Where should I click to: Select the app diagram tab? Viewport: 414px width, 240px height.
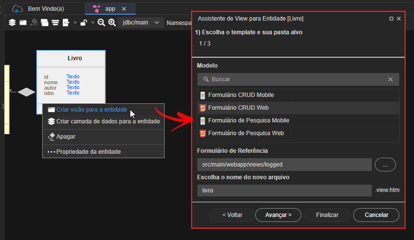pyautogui.click(x=110, y=9)
